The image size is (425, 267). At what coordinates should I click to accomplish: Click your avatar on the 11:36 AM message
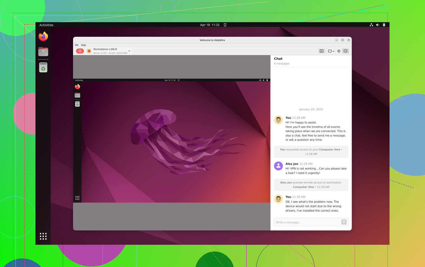[x=278, y=199]
